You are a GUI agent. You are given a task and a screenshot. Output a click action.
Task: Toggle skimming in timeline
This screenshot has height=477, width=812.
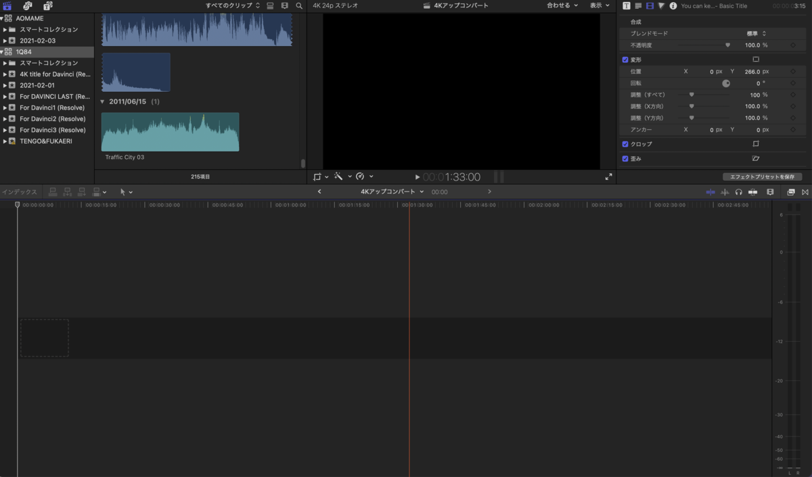pyautogui.click(x=710, y=192)
